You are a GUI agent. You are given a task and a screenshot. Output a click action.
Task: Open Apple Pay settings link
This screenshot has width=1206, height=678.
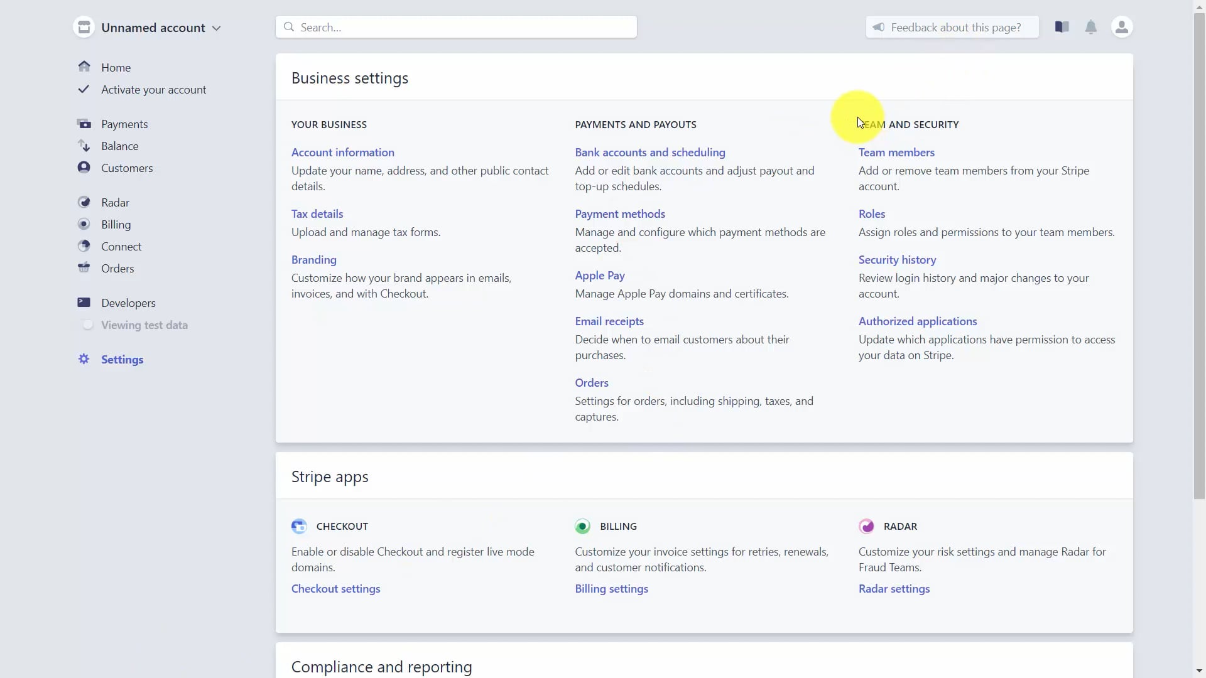pyautogui.click(x=600, y=275)
